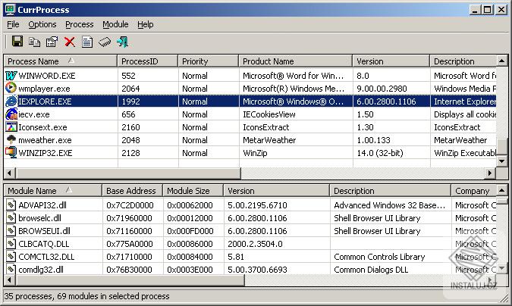Viewport: 512px width, 306px height.
Task: Sort processes by Priority column header
Action: point(208,61)
